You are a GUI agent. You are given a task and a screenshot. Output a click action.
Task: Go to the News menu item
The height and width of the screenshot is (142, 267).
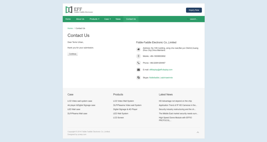(118, 19)
